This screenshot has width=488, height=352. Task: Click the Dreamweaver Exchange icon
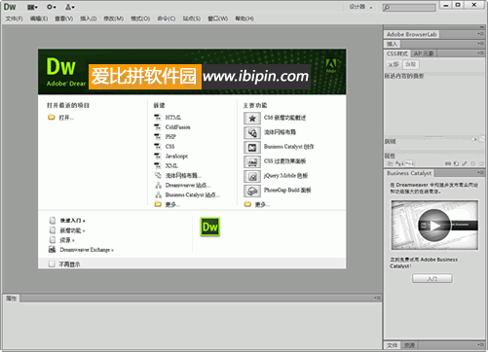tap(52, 250)
